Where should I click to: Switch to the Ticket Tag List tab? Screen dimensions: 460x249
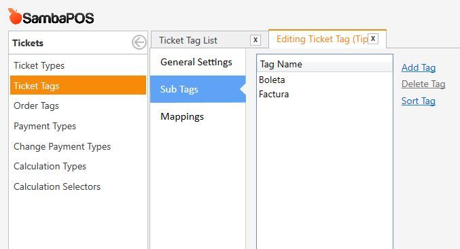(x=188, y=40)
